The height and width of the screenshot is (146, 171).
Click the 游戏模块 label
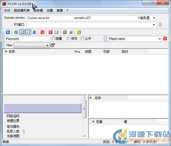click(13, 126)
